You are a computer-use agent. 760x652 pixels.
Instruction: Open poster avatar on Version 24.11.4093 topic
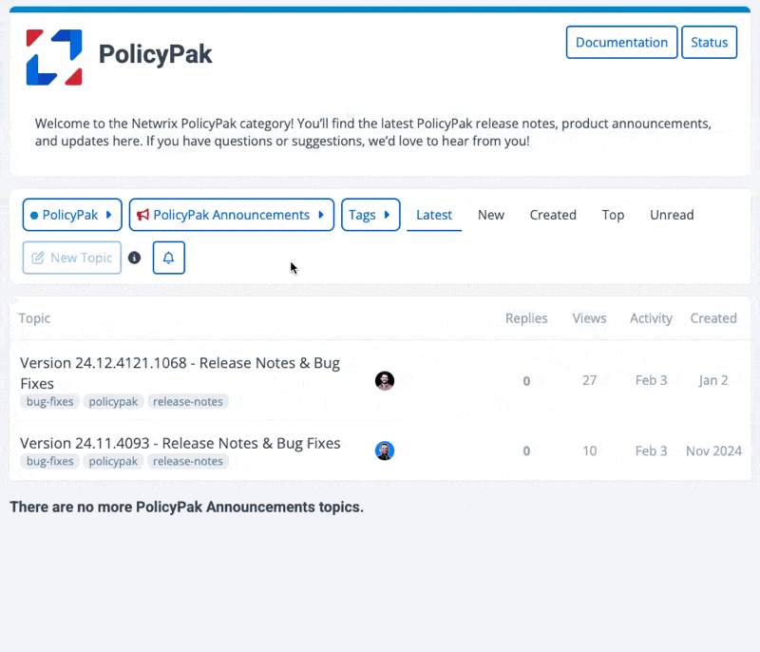[x=384, y=451]
